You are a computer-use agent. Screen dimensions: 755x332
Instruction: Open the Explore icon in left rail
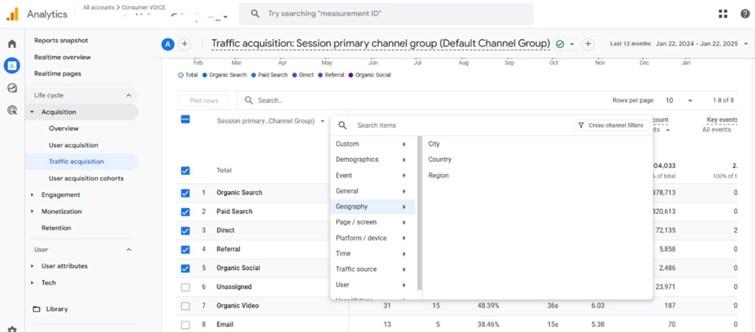coord(12,88)
